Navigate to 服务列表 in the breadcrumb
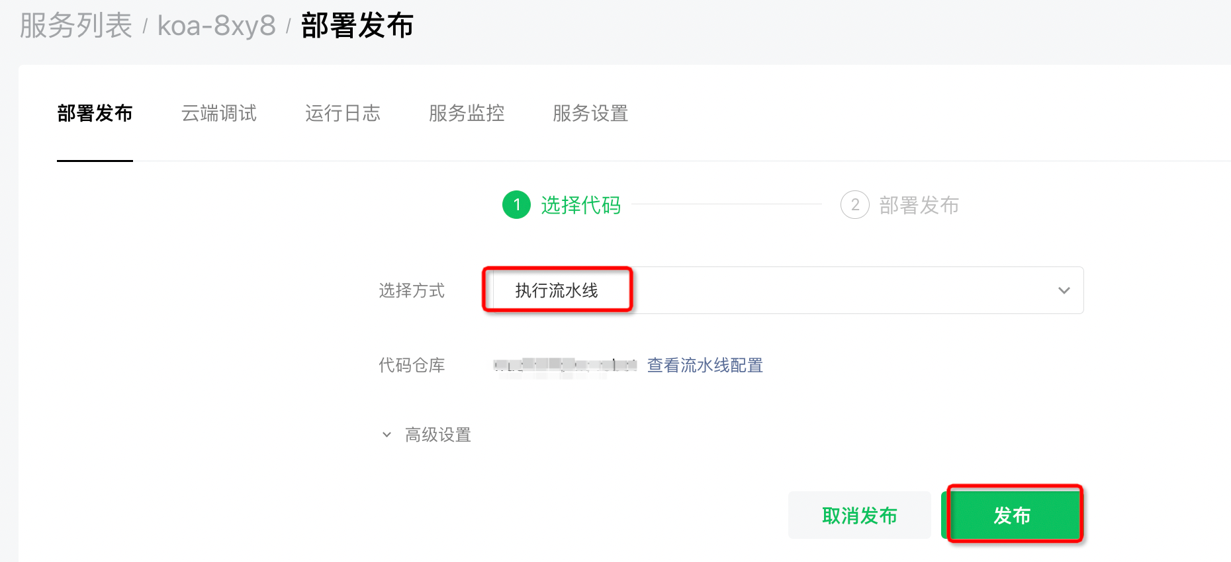The width and height of the screenshot is (1231, 562). [x=76, y=26]
